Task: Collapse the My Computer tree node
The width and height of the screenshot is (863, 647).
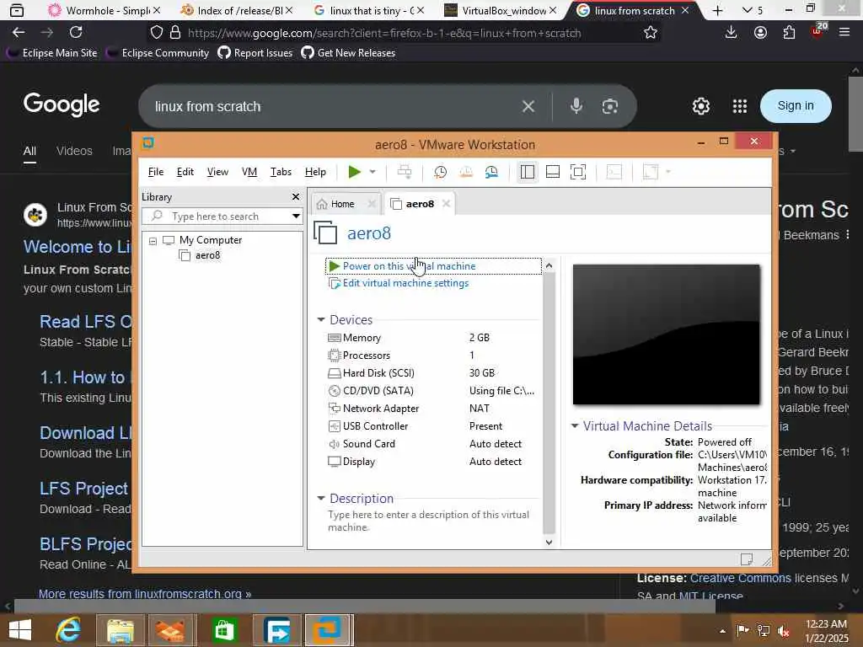Action: pos(153,240)
